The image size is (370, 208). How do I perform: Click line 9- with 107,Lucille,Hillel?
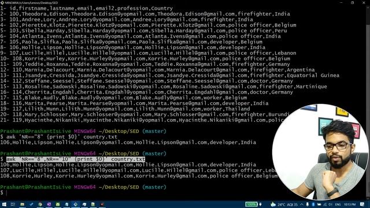click(148, 53)
